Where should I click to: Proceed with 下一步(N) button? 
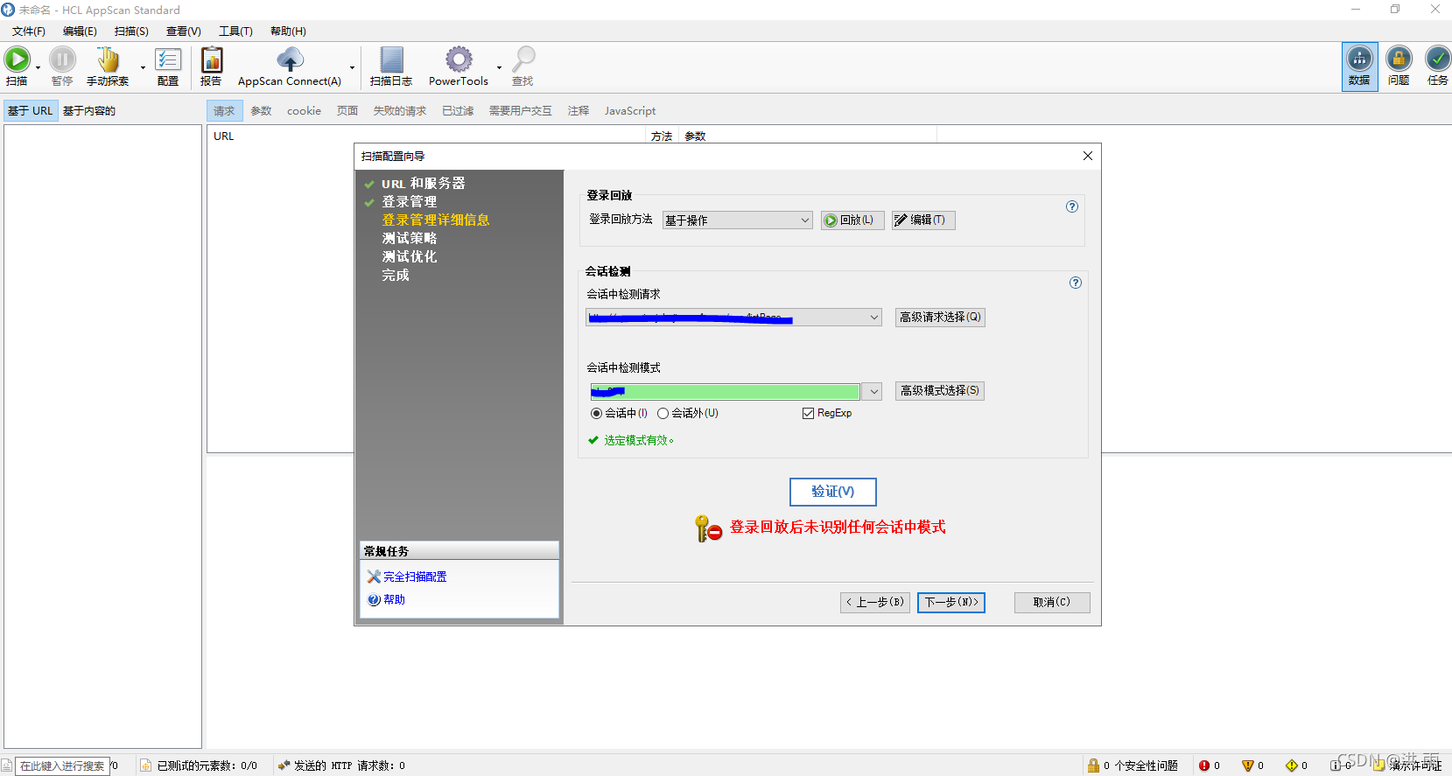click(951, 603)
